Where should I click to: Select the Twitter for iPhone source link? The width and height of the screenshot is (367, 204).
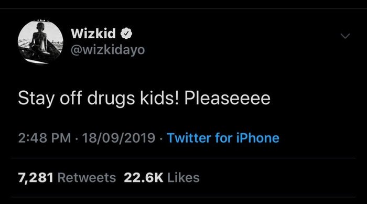223,138
